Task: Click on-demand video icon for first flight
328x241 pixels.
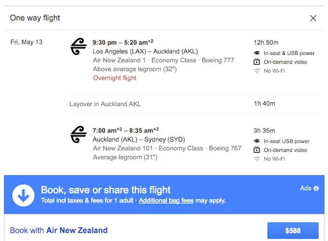Action: pos(257,62)
